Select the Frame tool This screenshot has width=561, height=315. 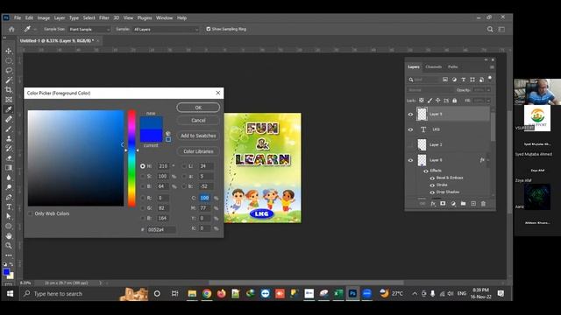pyautogui.click(x=9, y=100)
